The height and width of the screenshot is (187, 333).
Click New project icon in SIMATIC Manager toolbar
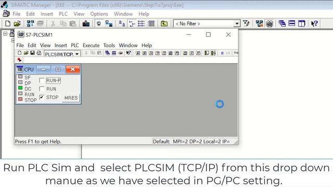pyautogui.click(x=8, y=23)
